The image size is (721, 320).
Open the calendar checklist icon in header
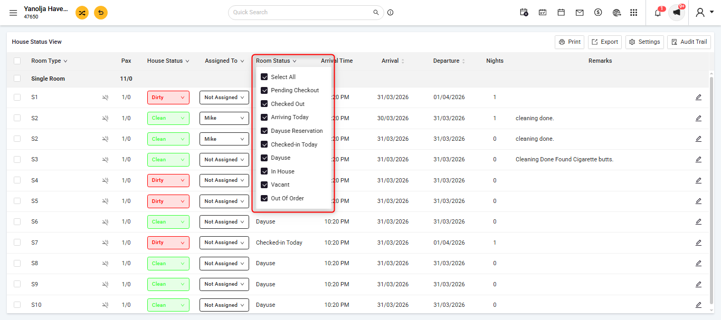[x=543, y=12]
